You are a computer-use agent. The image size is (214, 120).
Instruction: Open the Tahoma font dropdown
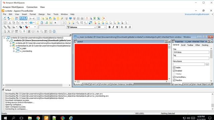tap(95, 27)
